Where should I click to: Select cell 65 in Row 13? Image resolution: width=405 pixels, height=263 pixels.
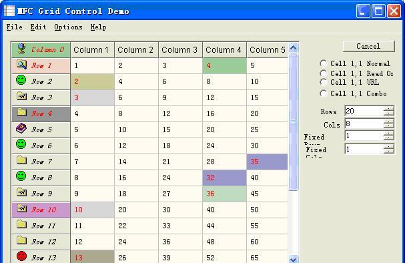tap(268, 256)
